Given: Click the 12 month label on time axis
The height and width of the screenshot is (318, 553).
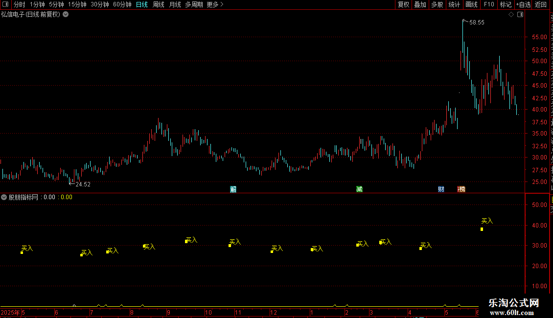Looking at the screenshot, I should click(274, 312).
